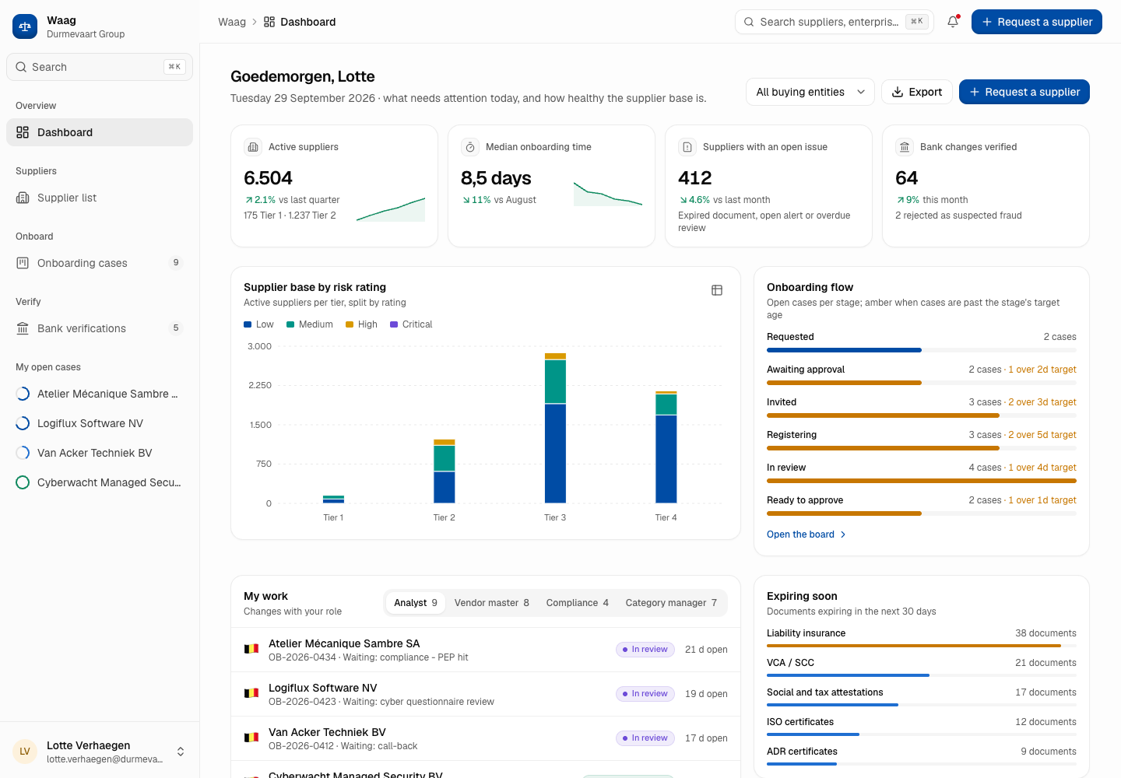Toggle the High series in chart legend
The image size is (1121, 778).
click(x=361, y=324)
